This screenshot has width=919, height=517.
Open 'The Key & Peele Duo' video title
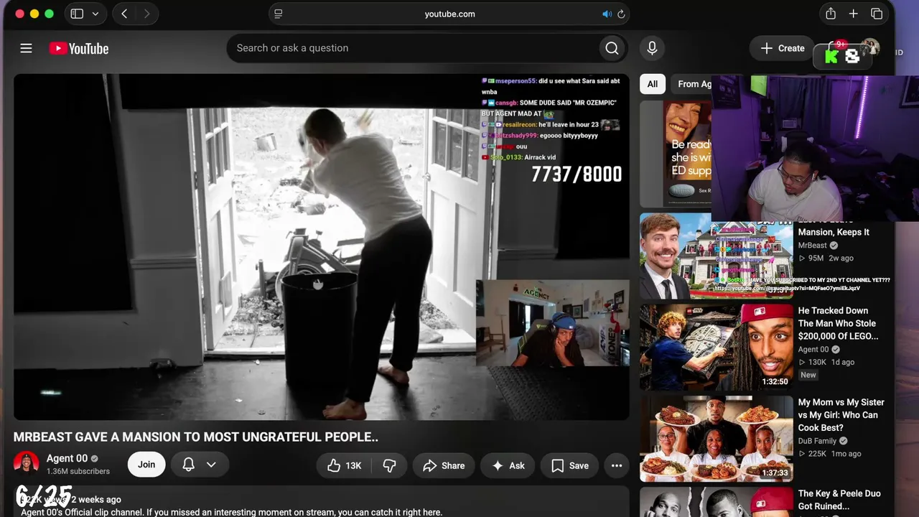point(839,500)
